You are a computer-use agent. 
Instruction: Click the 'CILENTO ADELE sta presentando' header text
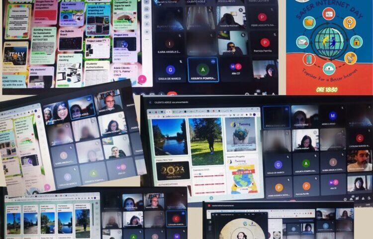point(171,103)
